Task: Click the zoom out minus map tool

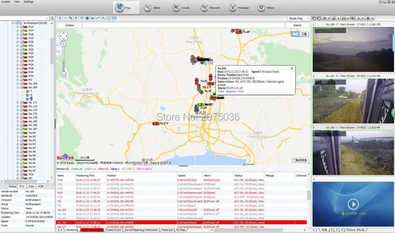Action: coord(65,18)
